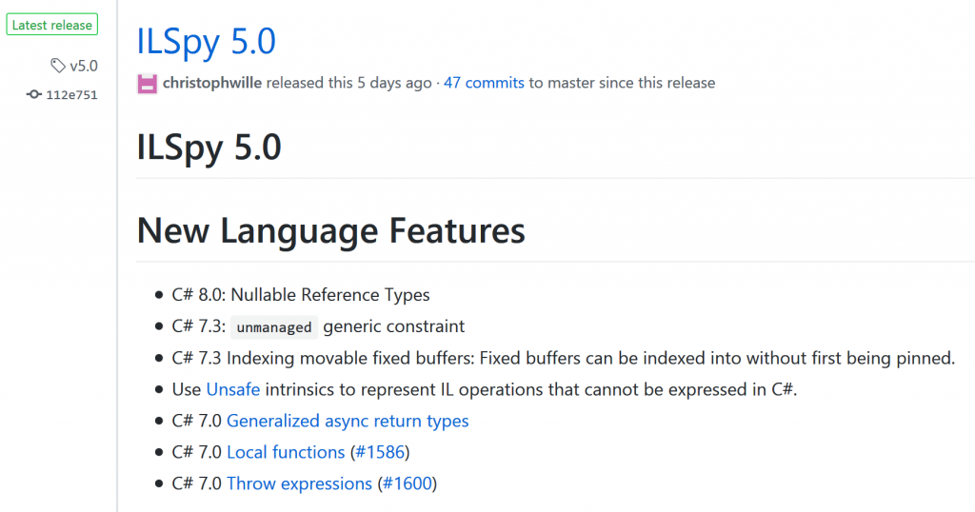Click the Nullable Reference Types bullet text
975x512 pixels.
[330, 295]
